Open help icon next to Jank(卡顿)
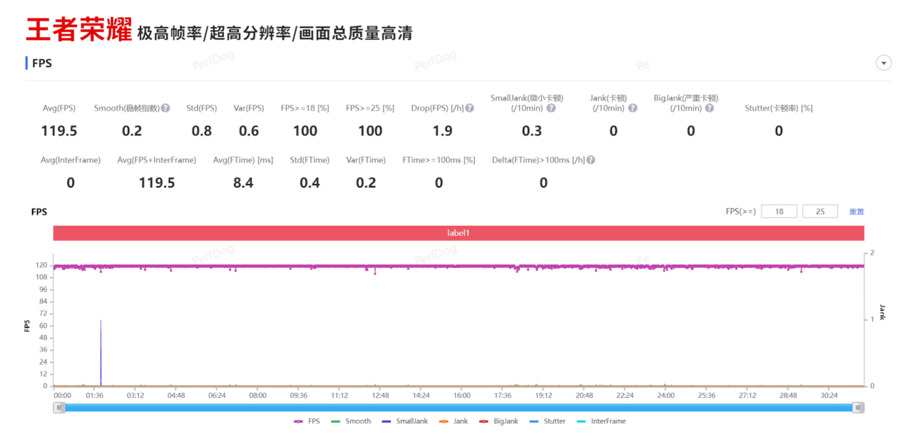This screenshot has height=440, width=905. click(x=633, y=108)
